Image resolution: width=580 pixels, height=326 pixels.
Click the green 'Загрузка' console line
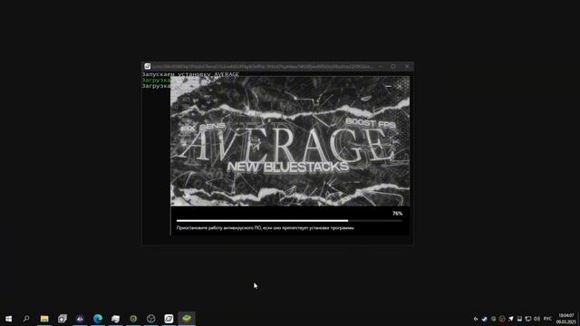[156, 81]
